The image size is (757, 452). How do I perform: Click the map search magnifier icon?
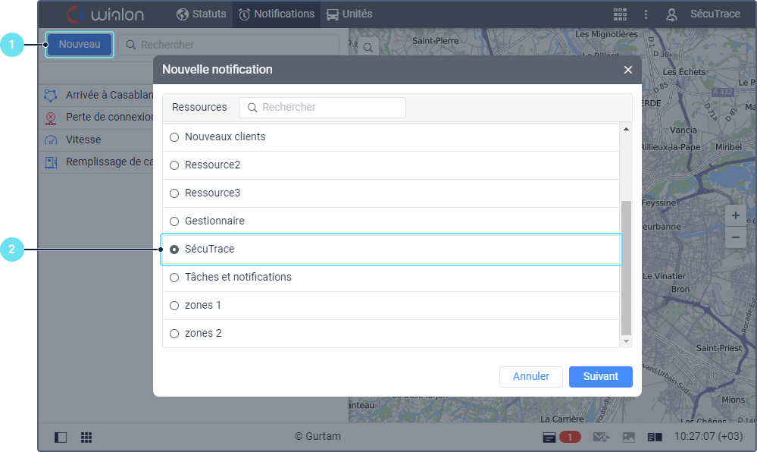point(368,48)
